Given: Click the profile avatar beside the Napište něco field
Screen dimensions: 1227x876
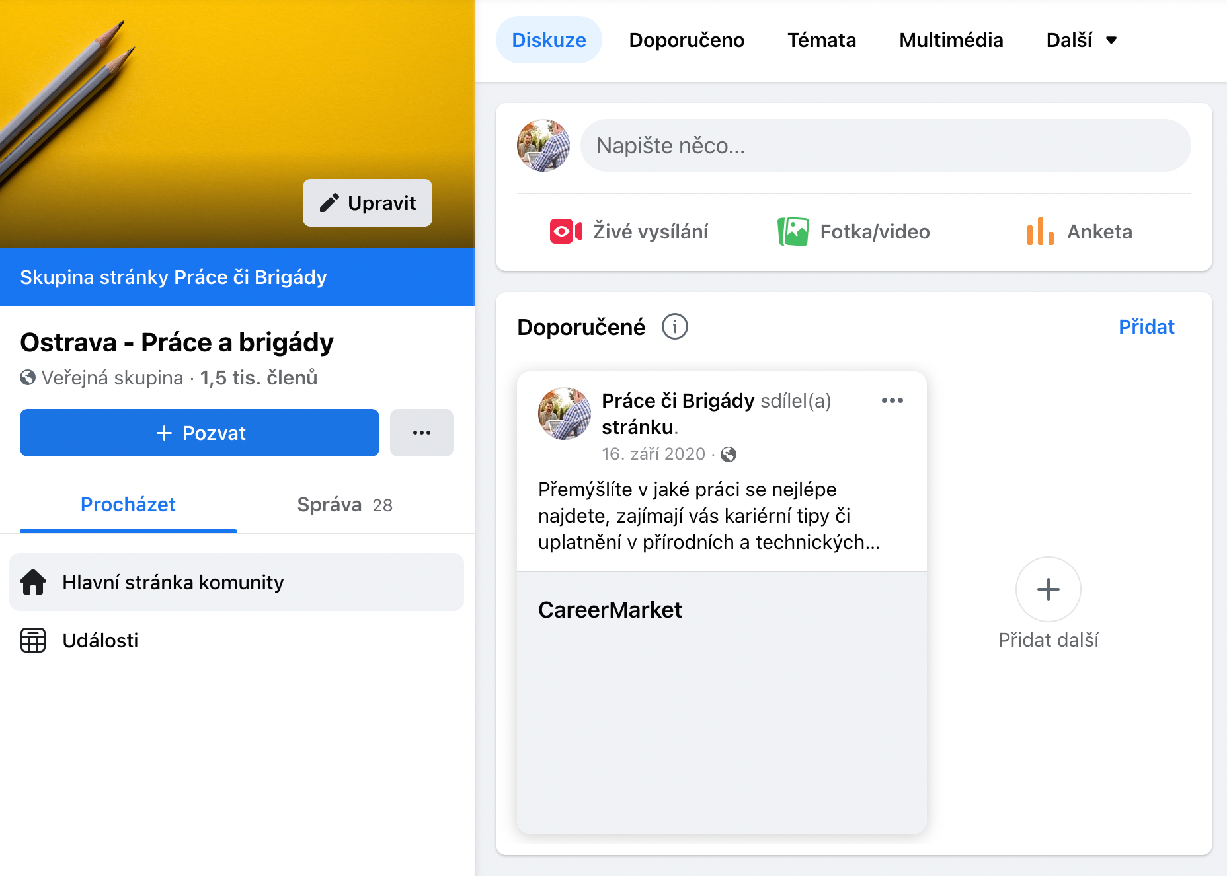Looking at the screenshot, I should [543, 145].
